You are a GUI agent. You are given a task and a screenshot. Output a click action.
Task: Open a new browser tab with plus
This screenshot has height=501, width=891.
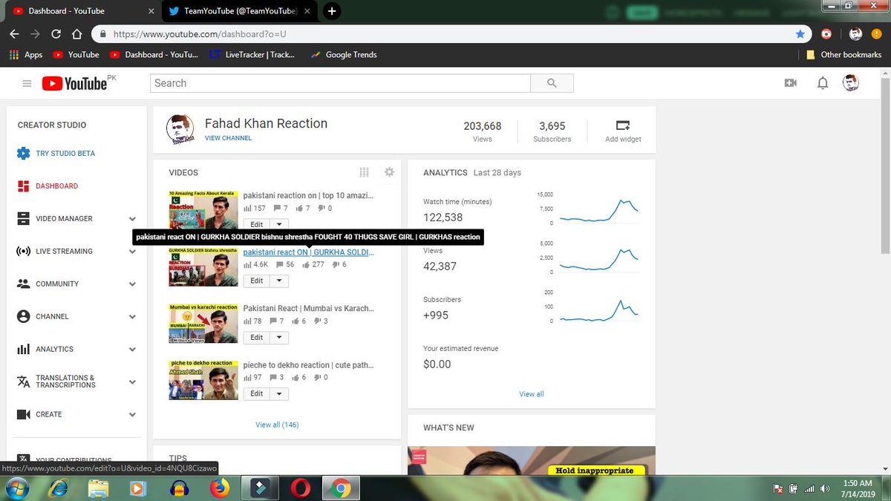[332, 11]
